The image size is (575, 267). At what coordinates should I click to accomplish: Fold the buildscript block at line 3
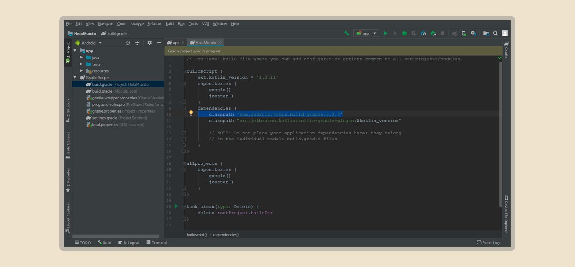pyautogui.click(x=183, y=71)
